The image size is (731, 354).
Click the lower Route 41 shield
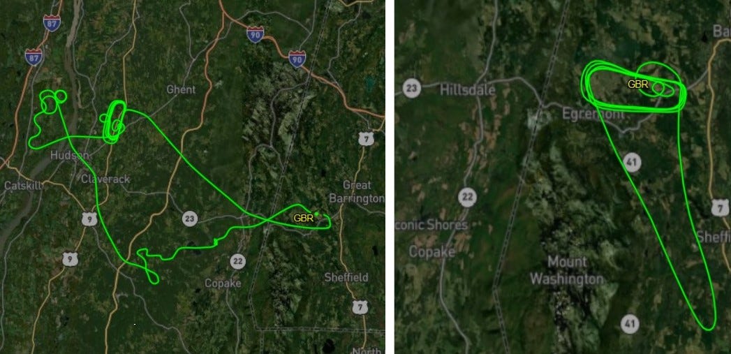(630, 324)
